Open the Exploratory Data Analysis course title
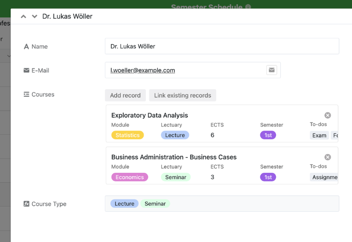 [x=149, y=115]
